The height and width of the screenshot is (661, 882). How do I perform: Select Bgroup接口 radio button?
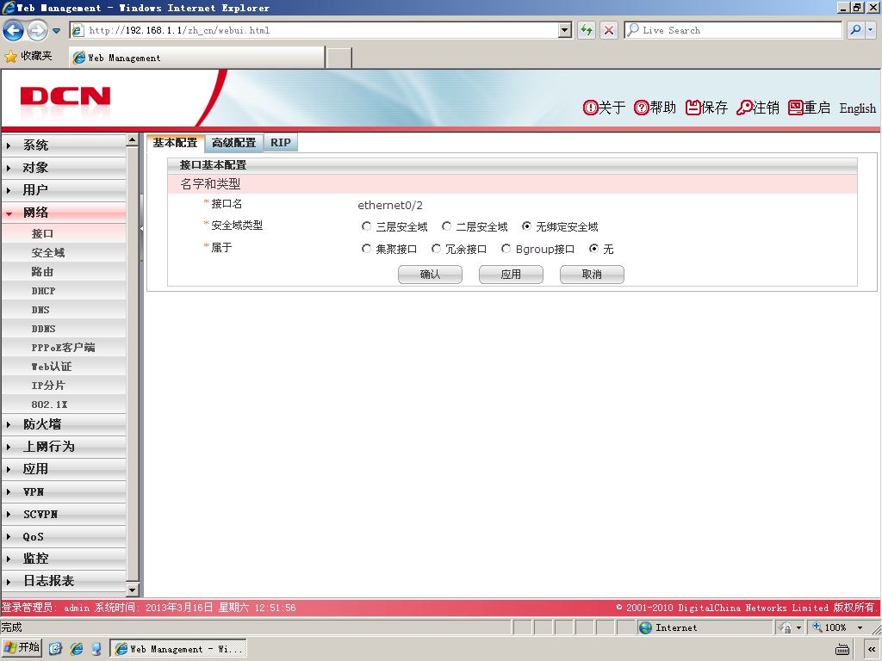506,249
